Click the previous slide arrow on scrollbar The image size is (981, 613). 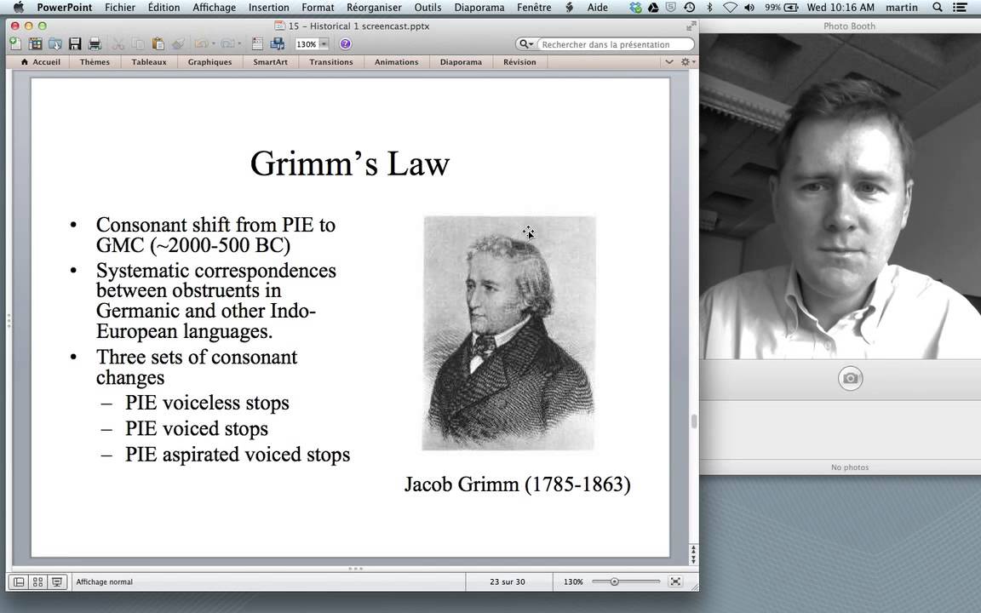point(693,548)
